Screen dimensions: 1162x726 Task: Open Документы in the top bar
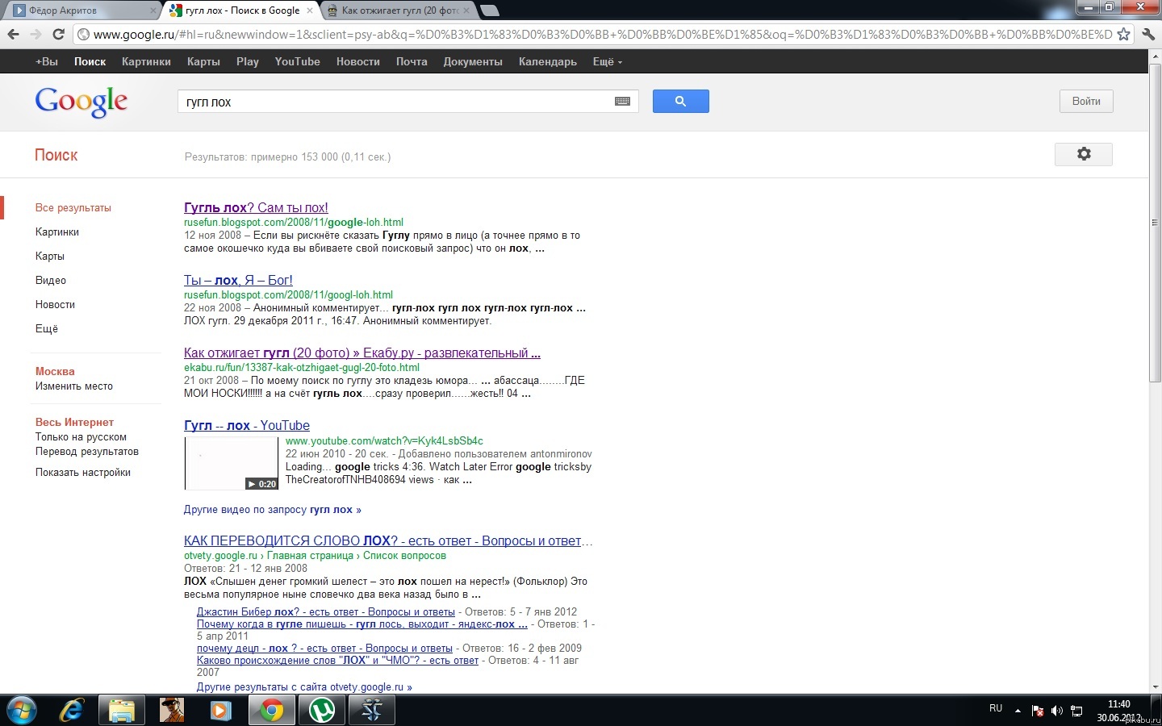(x=473, y=61)
